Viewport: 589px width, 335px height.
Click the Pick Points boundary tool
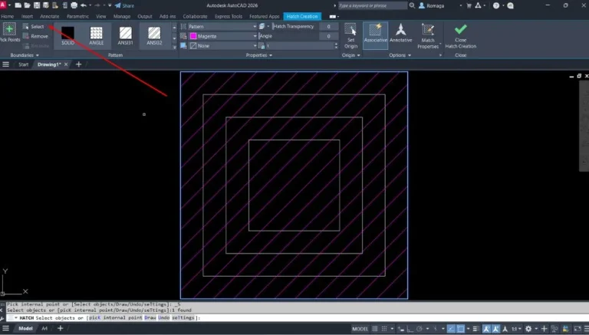click(x=10, y=32)
